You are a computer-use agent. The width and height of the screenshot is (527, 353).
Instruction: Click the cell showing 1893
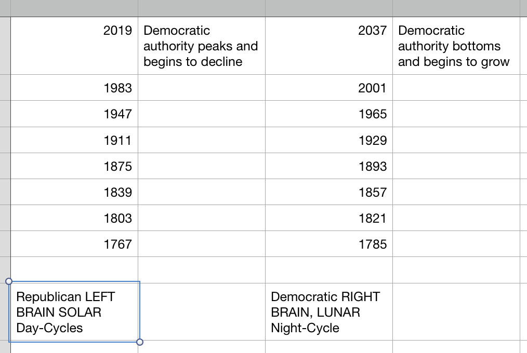[x=328, y=166]
